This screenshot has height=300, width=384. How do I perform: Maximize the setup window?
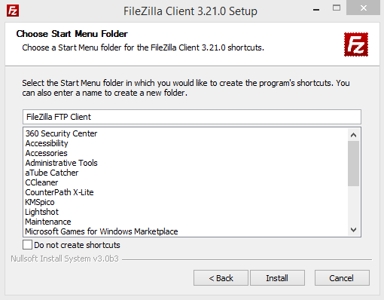(x=337, y=8)
